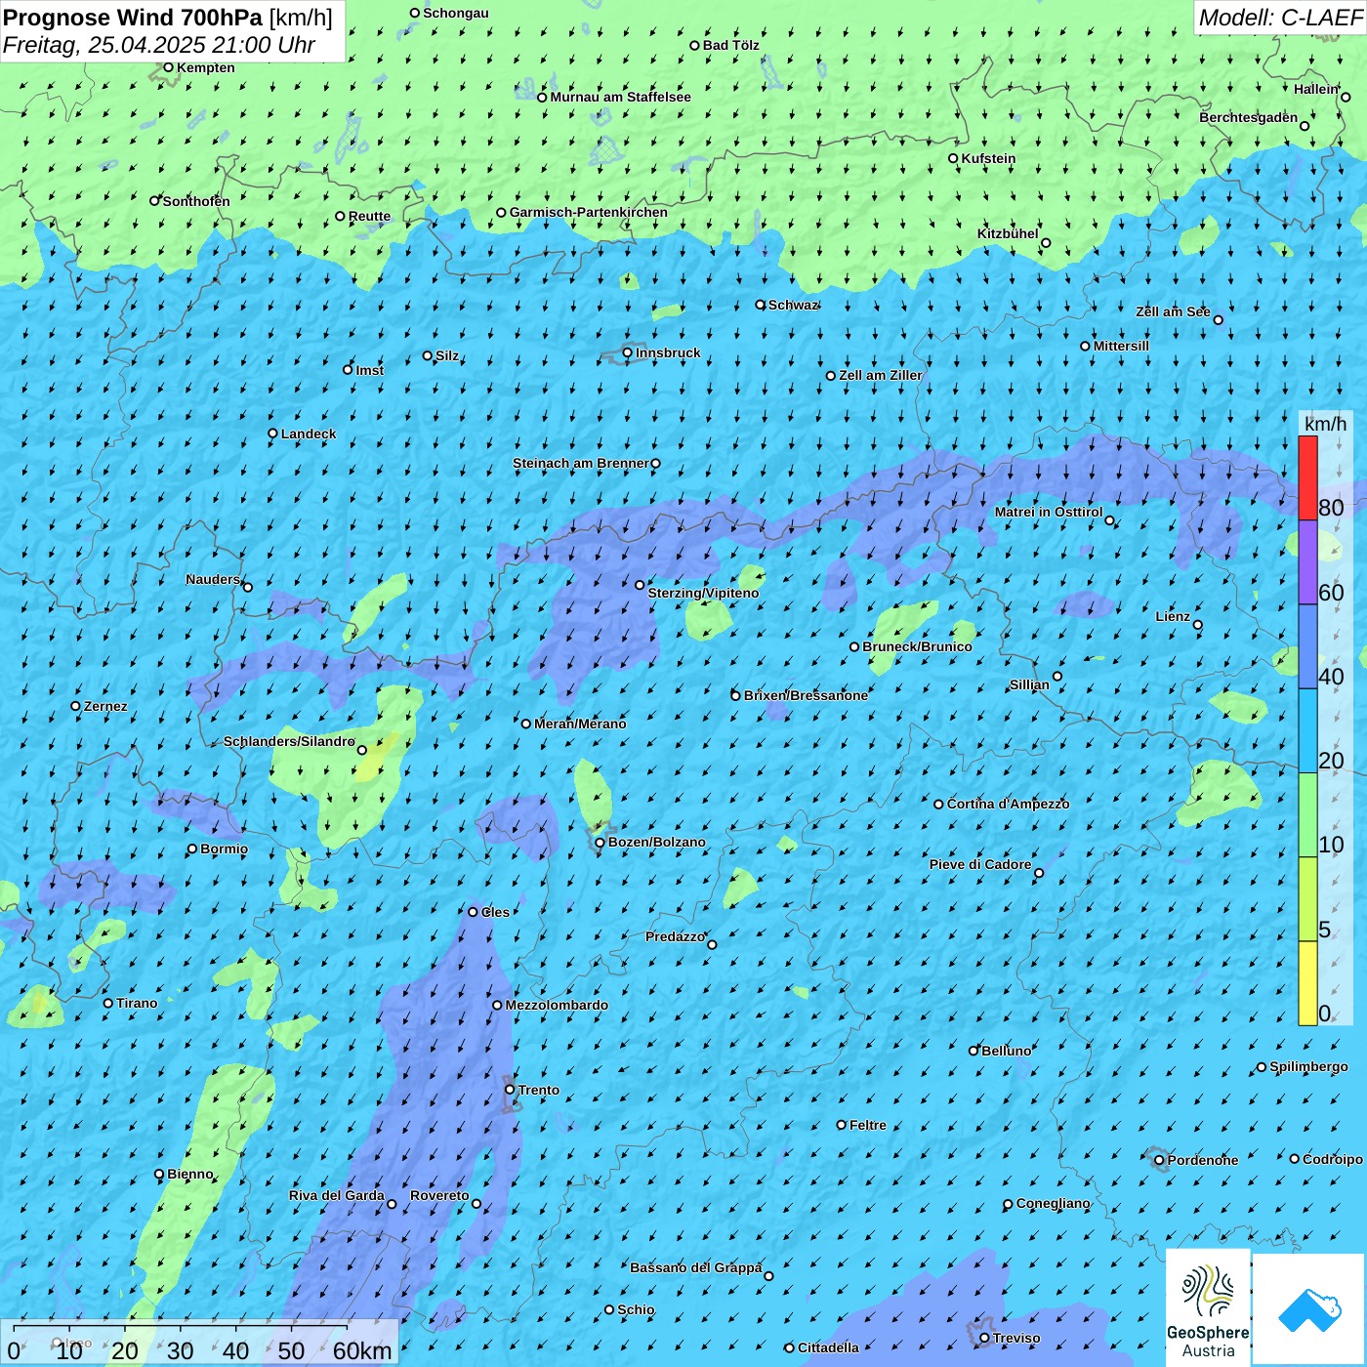Click the 'Bad Tölz' label
1367x1367 pixels.
pyautogui.click(x=731, y=45)
